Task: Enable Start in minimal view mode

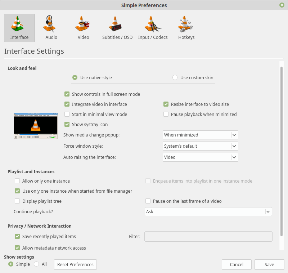Action: [x=67, y=114]
